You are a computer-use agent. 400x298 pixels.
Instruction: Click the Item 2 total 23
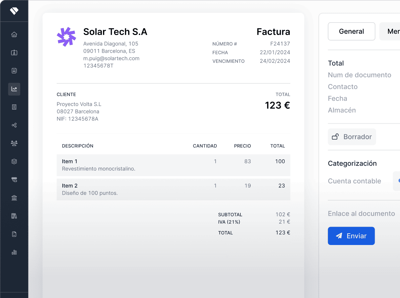[282, 186]
